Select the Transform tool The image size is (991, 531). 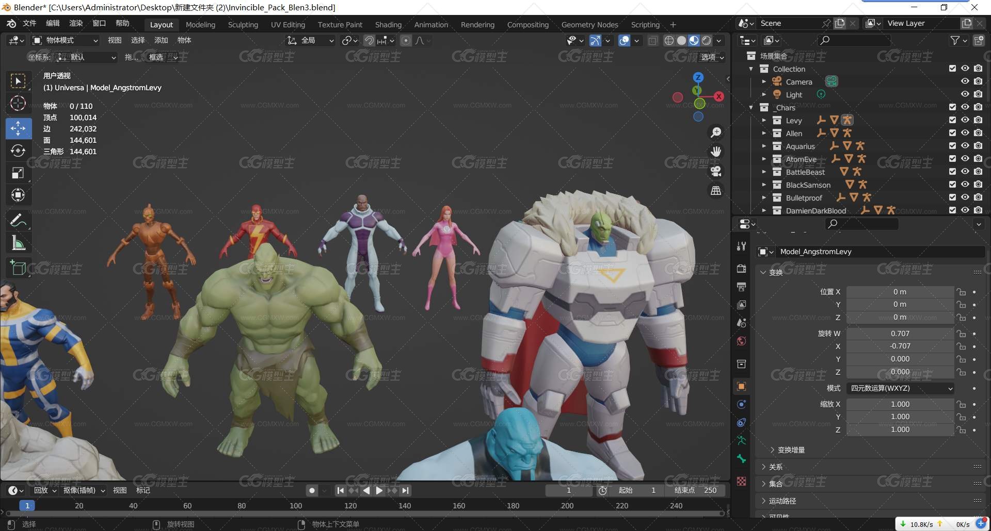[18, 195]
